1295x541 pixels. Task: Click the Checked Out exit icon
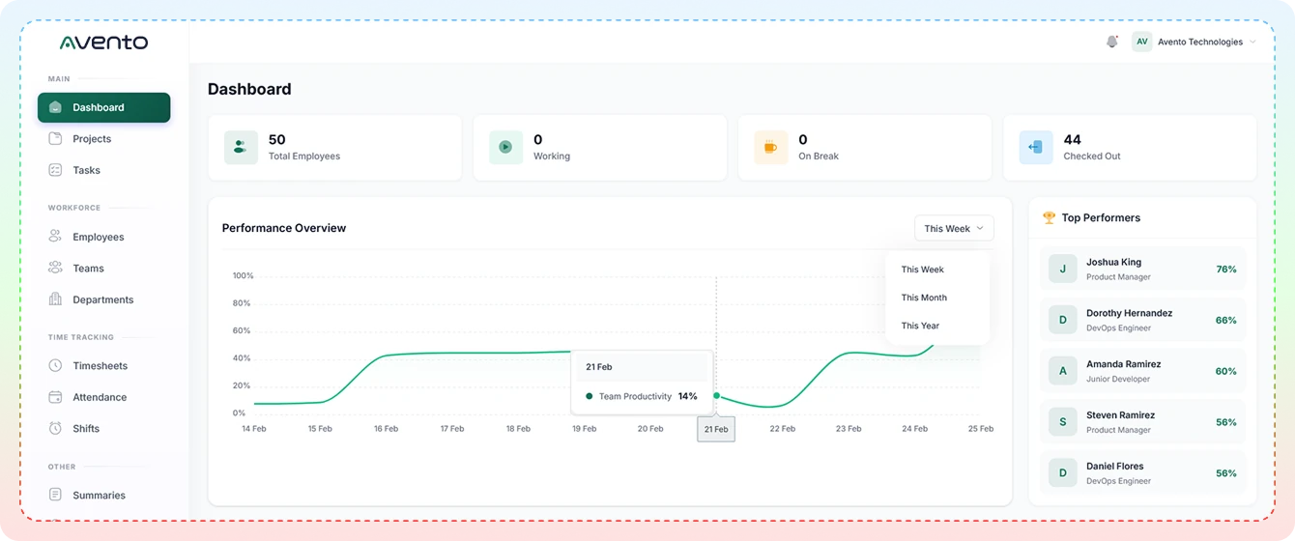(x=1036, y=147)
